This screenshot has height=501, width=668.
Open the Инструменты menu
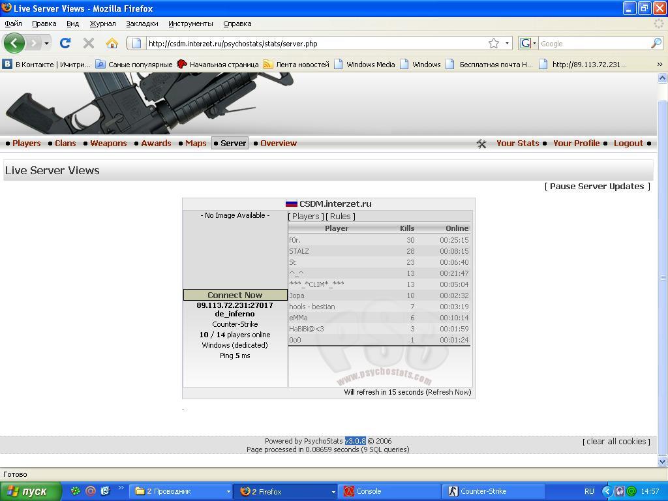(x=190, y=23)
